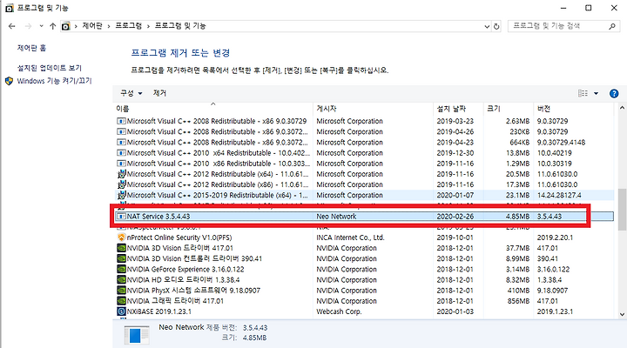Screen dimensions: 627x348
Task: Click INCA Internet Co., Ltd. publisher cell
Action: coord(350,238)
